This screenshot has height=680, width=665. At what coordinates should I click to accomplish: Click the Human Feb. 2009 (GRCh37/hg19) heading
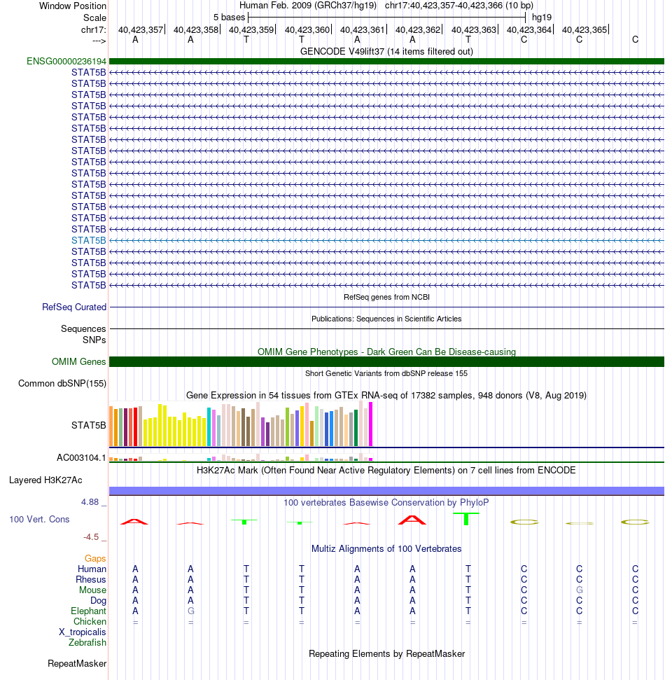pos(308,6)
